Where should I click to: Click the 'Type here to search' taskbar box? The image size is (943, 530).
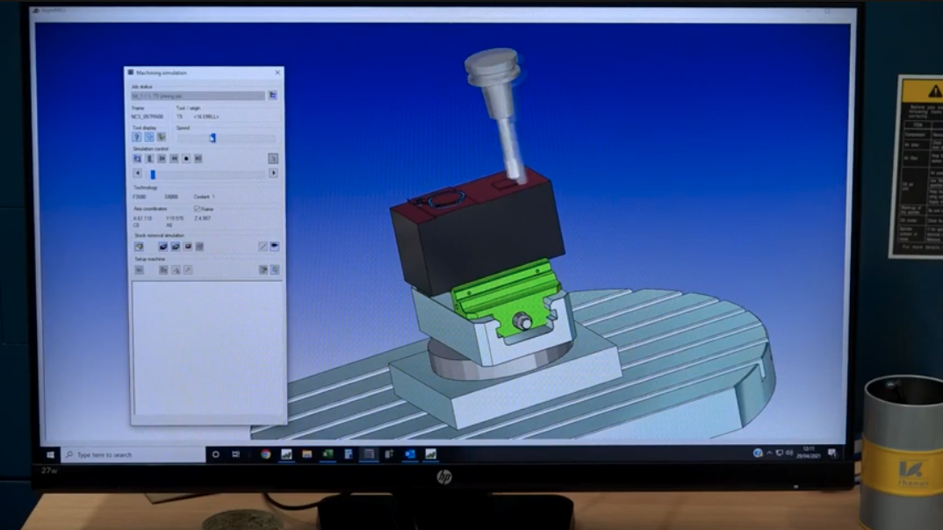tap(132, 455)
